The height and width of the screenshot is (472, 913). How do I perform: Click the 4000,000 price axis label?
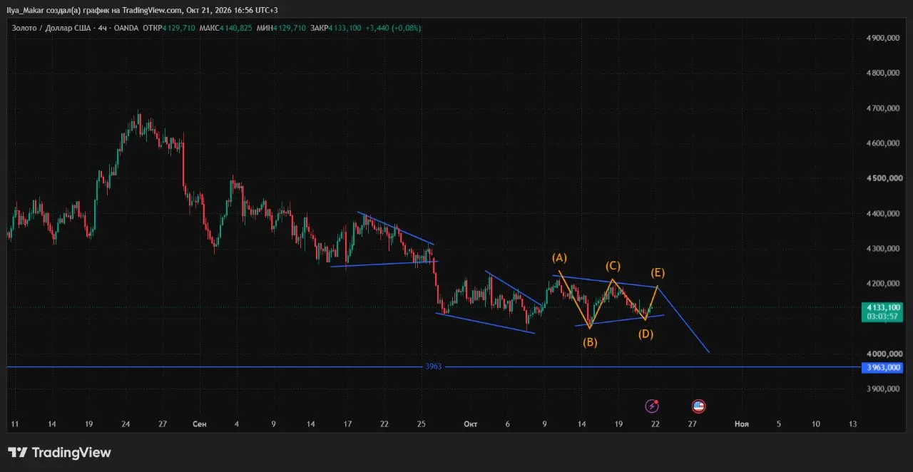coord(883,354)
